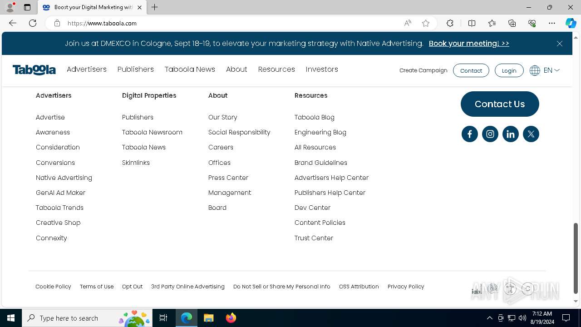Open the volume control in tray
The image size is (581, 327).
522,318
